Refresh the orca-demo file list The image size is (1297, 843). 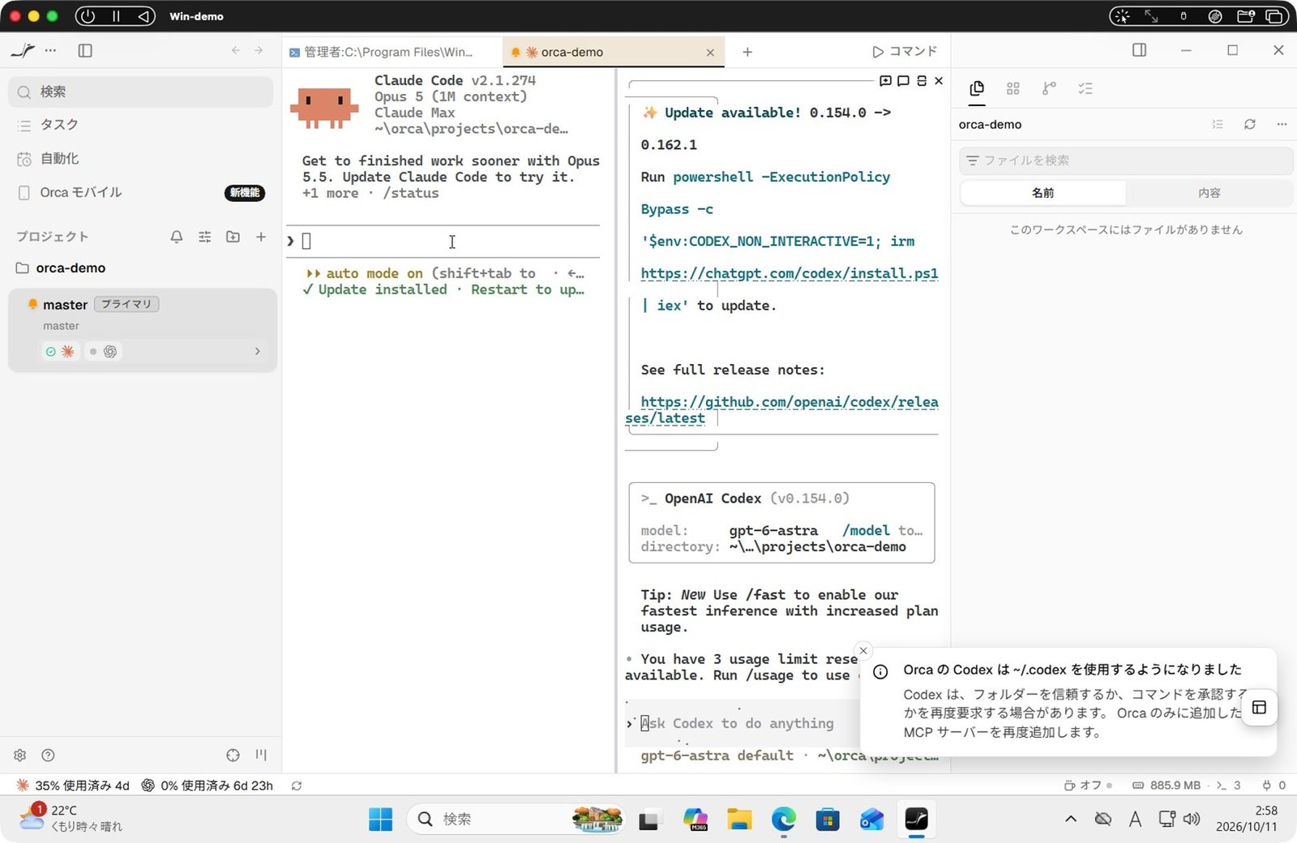[1250, 124]
